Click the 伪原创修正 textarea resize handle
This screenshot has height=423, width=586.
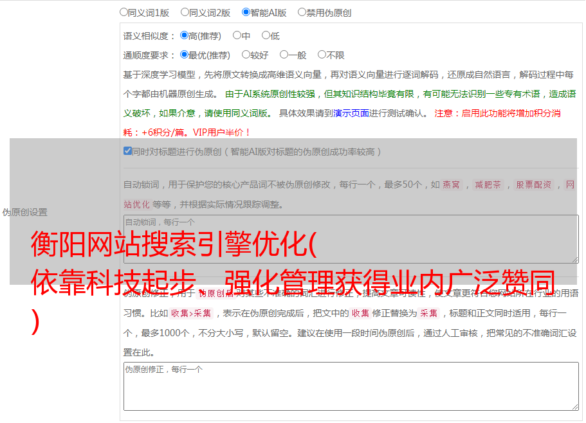(x=574, y=406)
